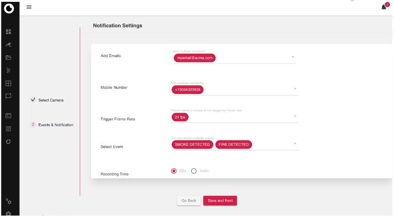The height and width of the screenshot is (216, 394).
Task: Select 1min recording time
Action: click(x=194, y=171)
